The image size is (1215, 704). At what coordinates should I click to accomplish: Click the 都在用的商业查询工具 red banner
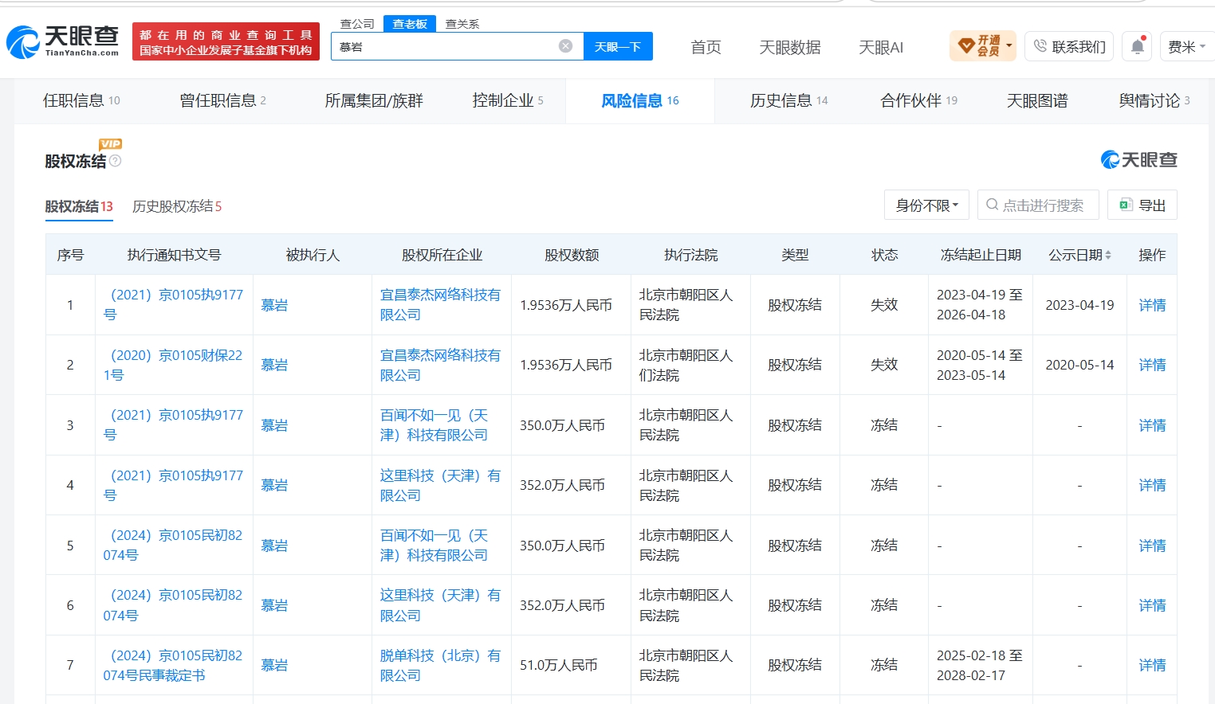click(x=226, y=42)
